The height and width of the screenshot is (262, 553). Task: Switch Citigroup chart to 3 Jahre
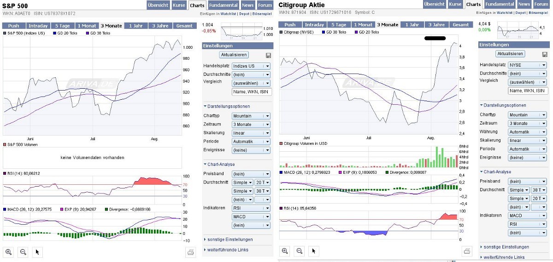tap(436, 25)
